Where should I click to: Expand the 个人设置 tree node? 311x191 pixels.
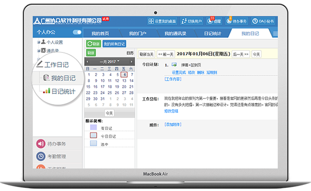point(38,42)
